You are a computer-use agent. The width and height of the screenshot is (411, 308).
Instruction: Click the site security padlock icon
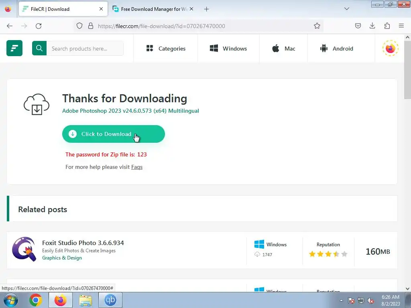(x=91, y=26)
